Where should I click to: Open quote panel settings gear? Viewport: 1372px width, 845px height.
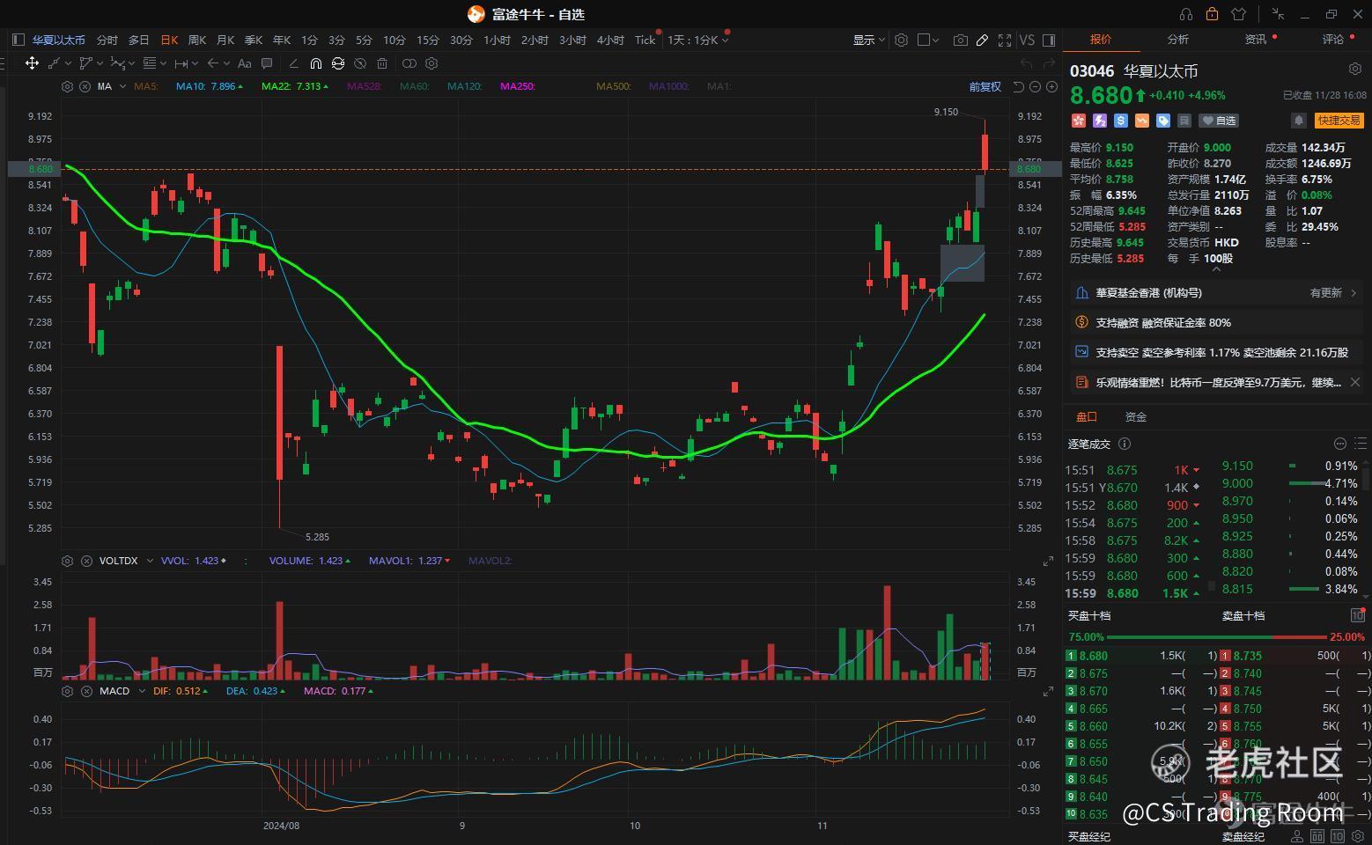coord(1355,69)
